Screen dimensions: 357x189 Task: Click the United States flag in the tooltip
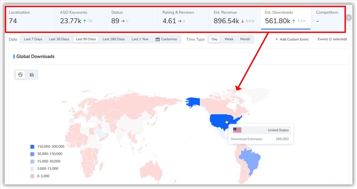237,130
